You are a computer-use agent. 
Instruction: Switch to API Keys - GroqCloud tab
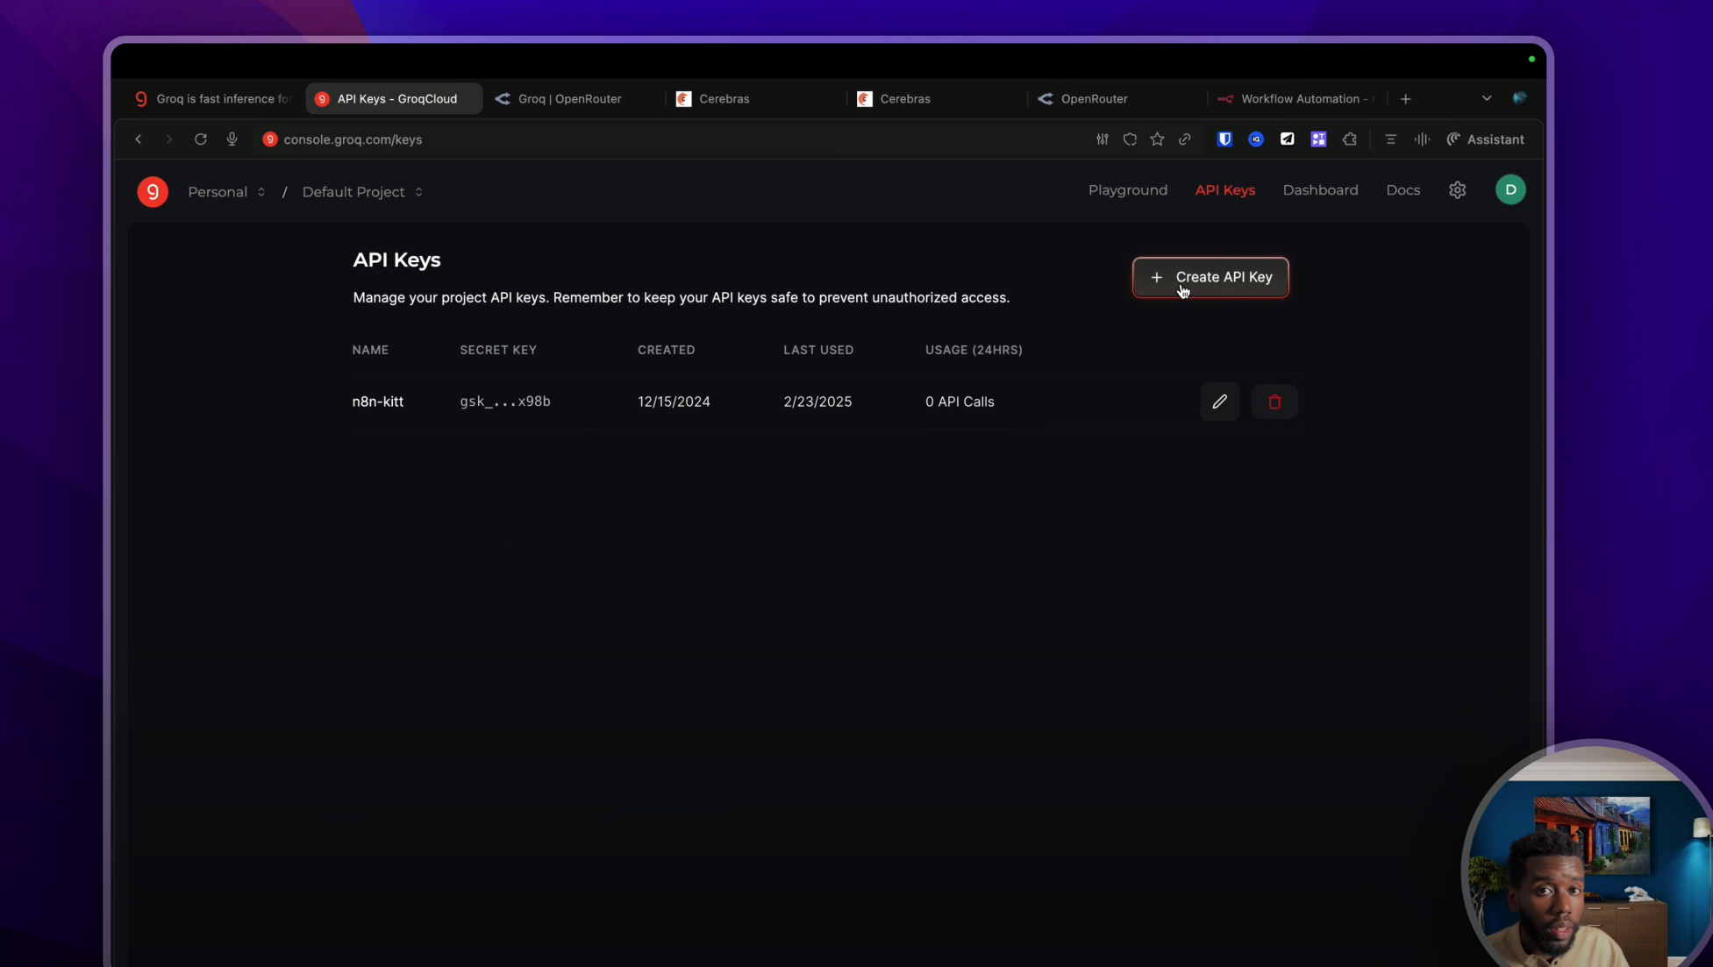pos(394,99)
